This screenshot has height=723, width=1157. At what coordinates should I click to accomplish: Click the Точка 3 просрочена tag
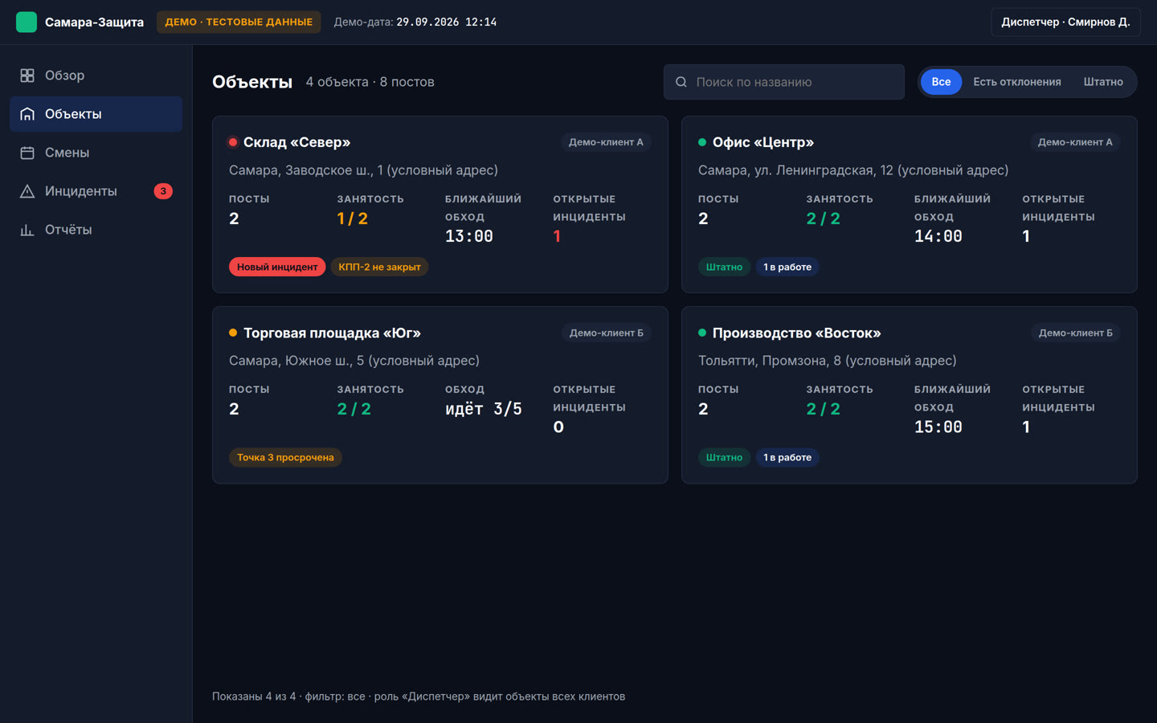(x=285, y=457)
